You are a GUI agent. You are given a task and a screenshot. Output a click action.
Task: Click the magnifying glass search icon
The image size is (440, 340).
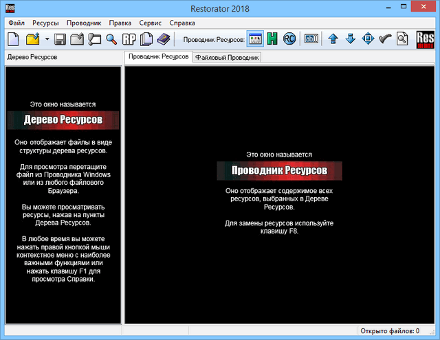[111, 38]
